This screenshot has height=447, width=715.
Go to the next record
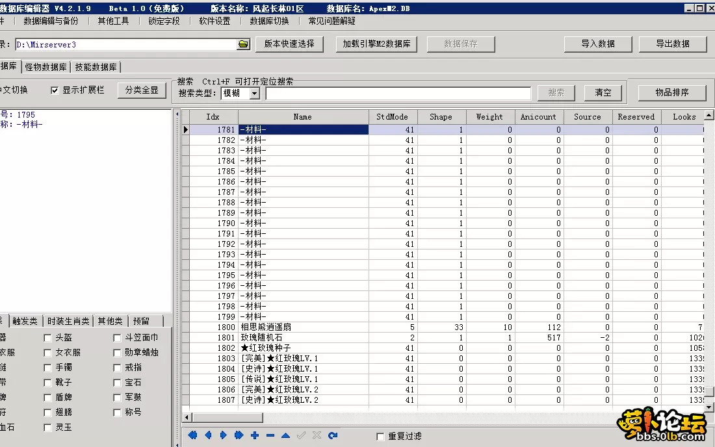tap(223, 435)
